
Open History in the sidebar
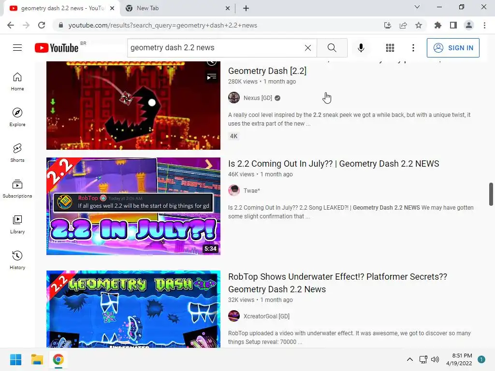point(17,260)
